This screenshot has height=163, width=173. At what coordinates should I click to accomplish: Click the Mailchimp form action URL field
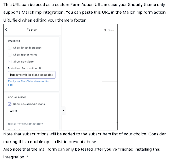pyautogui.click(x=32, y=75)
